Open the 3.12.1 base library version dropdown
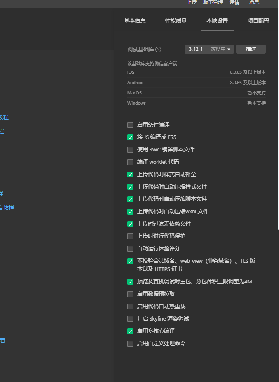279x382 pixels. click(x=209, y=49)
